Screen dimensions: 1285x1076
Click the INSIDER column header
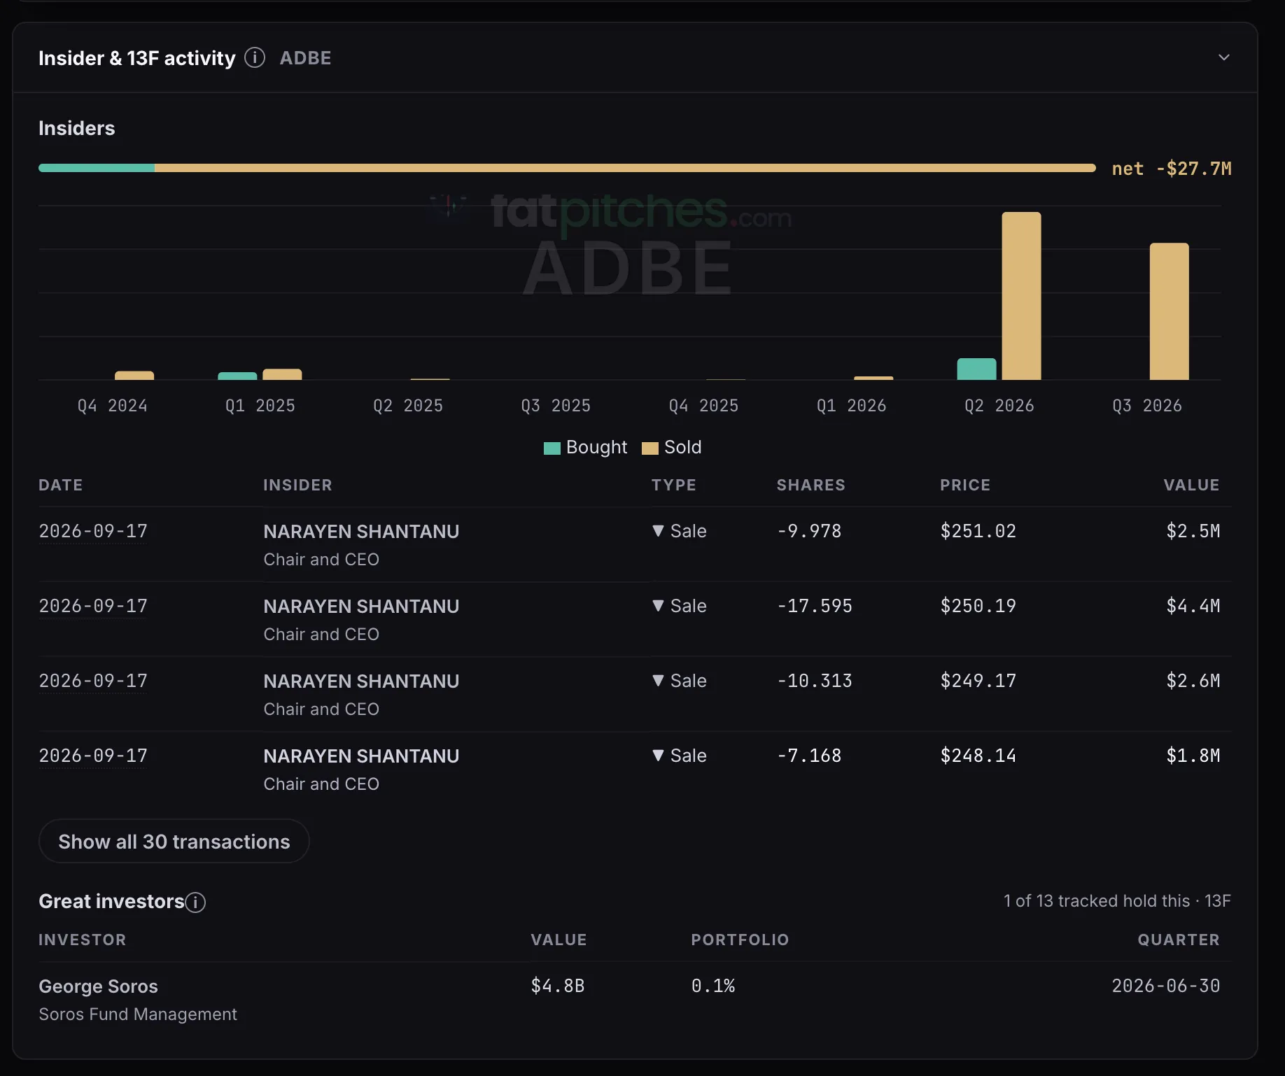click(x=297, y=485)
